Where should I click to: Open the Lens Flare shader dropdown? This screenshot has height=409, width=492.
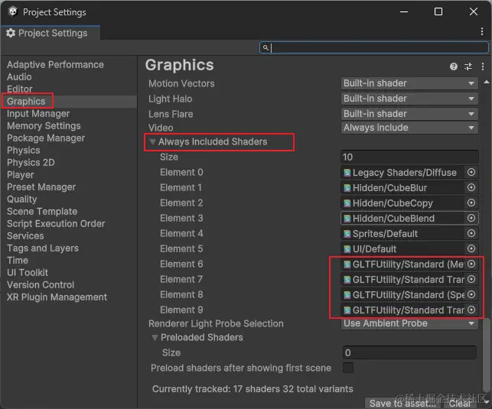coord(409,114)
